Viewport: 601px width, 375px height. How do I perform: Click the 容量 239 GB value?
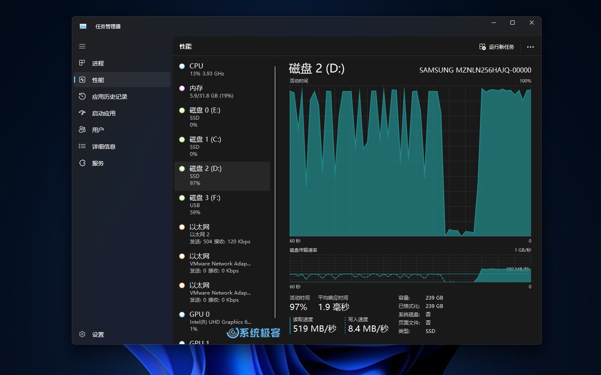pyautogui.click(x=434, y=298)
